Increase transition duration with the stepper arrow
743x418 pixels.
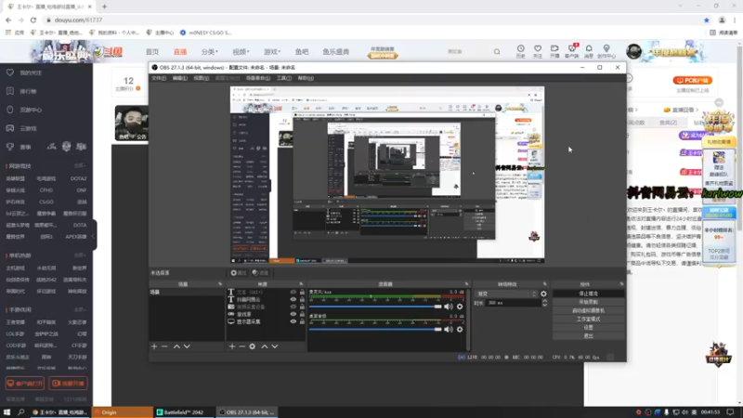tap(544, 301)
